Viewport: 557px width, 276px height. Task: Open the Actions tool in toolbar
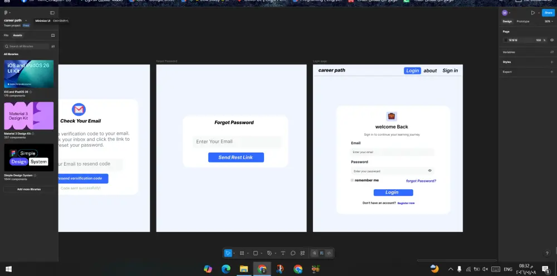302,253
